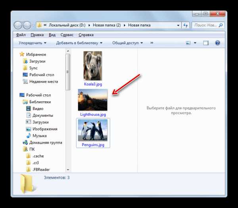Click the Koala3.jpg file name

pyautogui.click(x=93, y=84)
